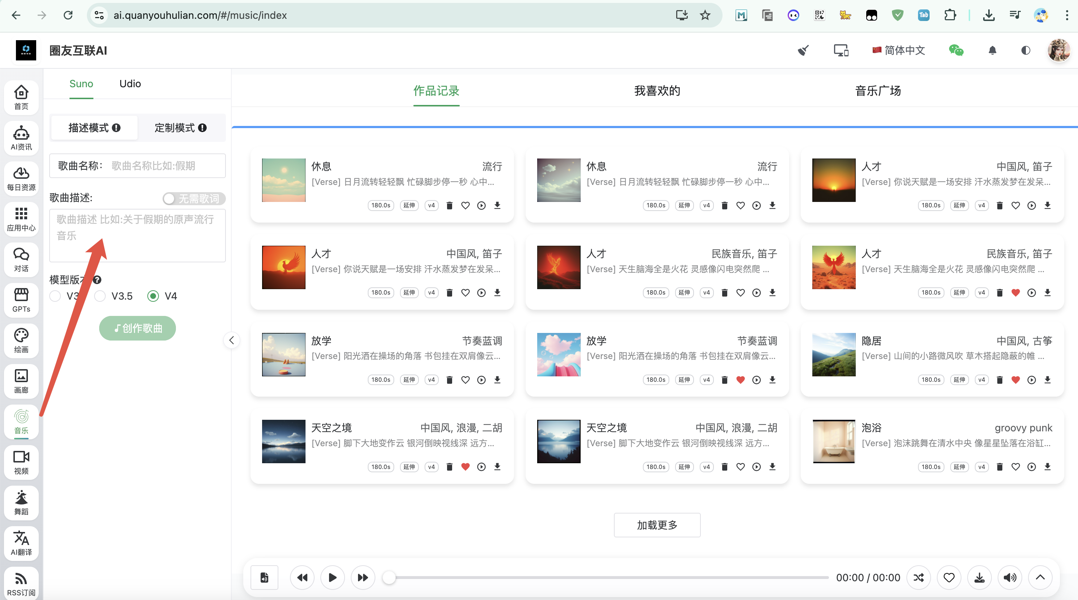Open notifications bell in header
Image resolution: width=1078 pixels, height=600 pixels.
click(x=992, y=51)
